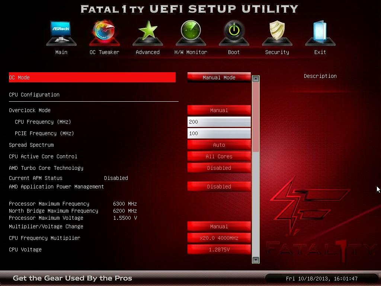Screen dimensions: 381x286
Task: Select the CPU Active Core Control label
Action: tap(43, 156)
